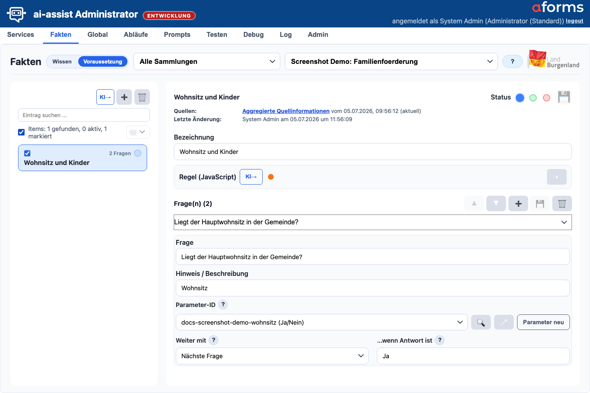590x393 pixels.
Task: Open the Services tab
Action: pos(20,35)
